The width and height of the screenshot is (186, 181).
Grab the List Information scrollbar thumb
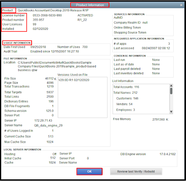[171, 91]
